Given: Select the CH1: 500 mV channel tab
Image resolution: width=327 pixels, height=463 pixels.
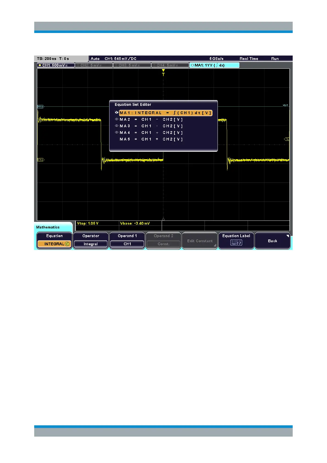Looking at the screenshot, I should [x=56, y=65].
